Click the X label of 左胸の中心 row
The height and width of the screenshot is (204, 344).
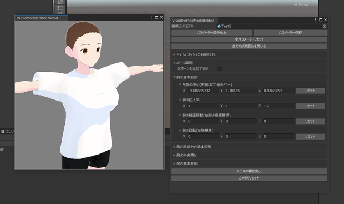[184, 91]
